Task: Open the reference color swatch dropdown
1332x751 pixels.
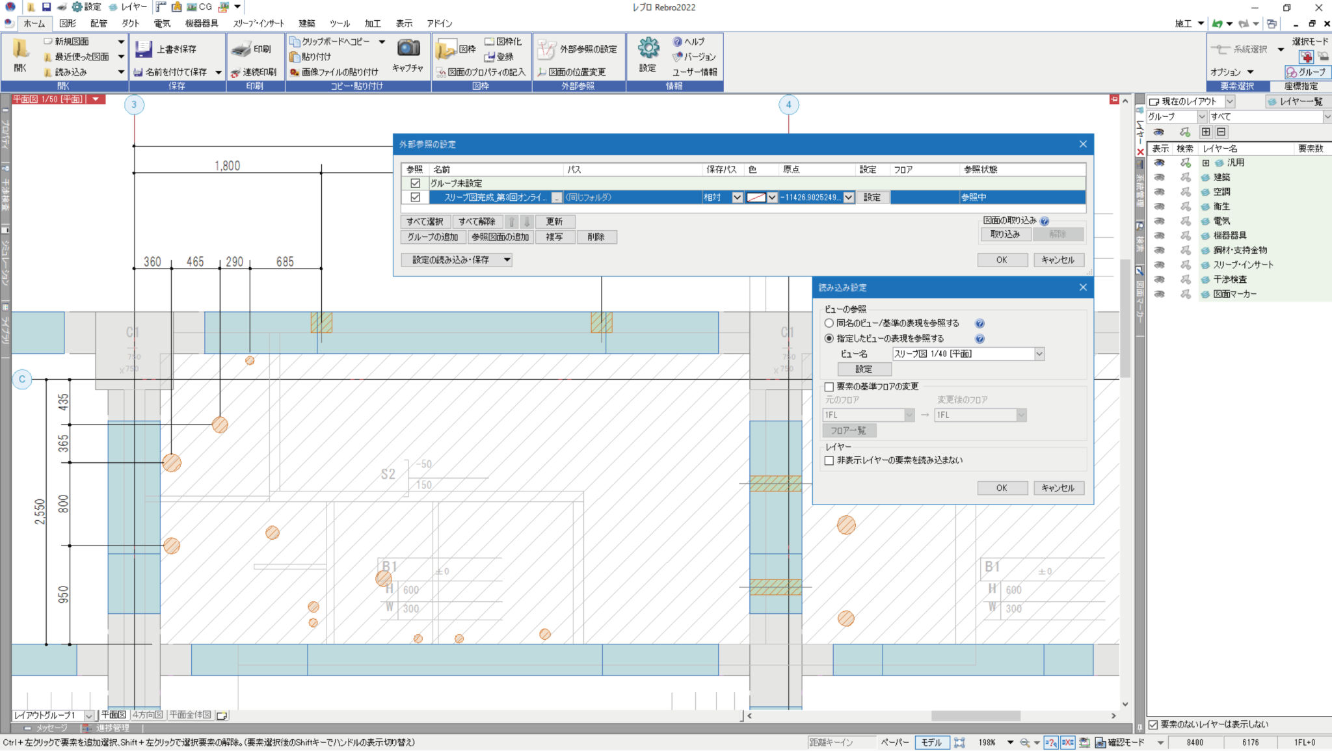Action: click(772, 198)
